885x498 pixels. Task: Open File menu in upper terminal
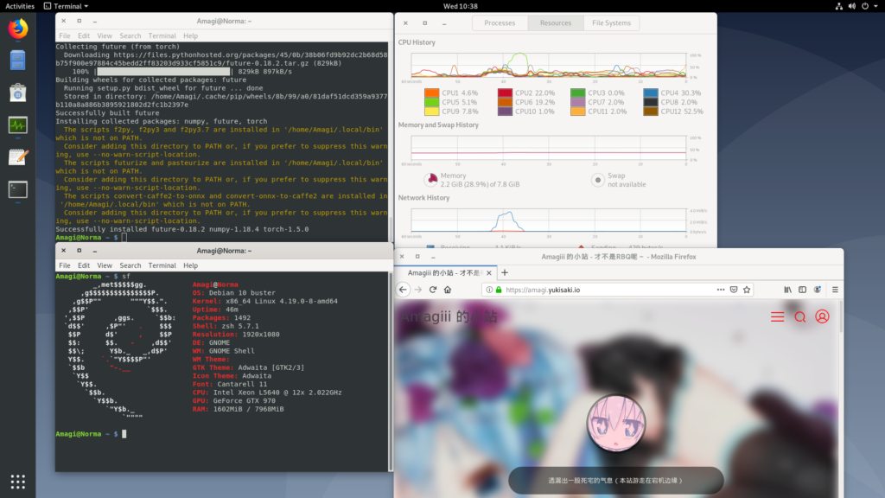click(x=65, y=35)
